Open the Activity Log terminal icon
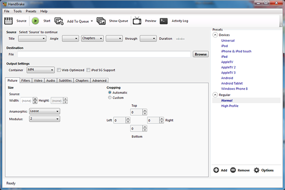 [x=164, y=21]
